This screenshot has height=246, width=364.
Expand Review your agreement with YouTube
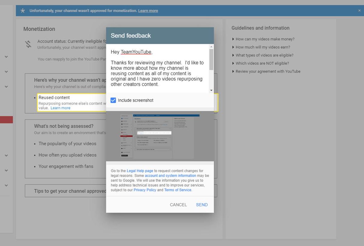(x=266, y=71)
